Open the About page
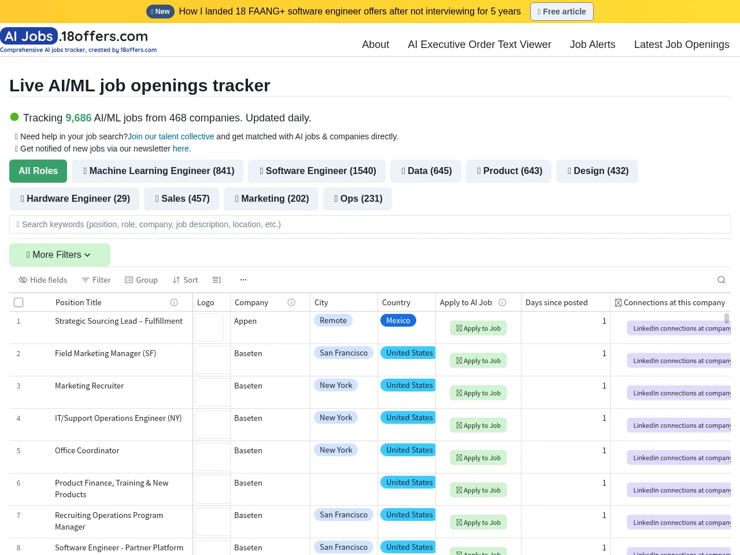 point(375,45)
